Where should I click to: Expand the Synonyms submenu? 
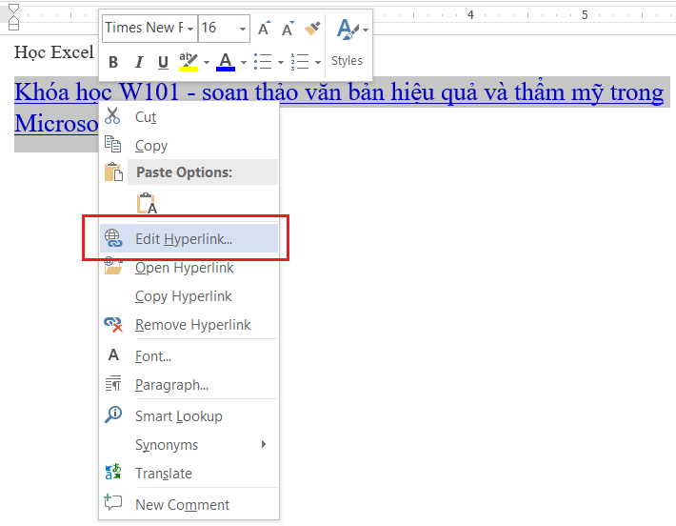(x=263, y=445)
